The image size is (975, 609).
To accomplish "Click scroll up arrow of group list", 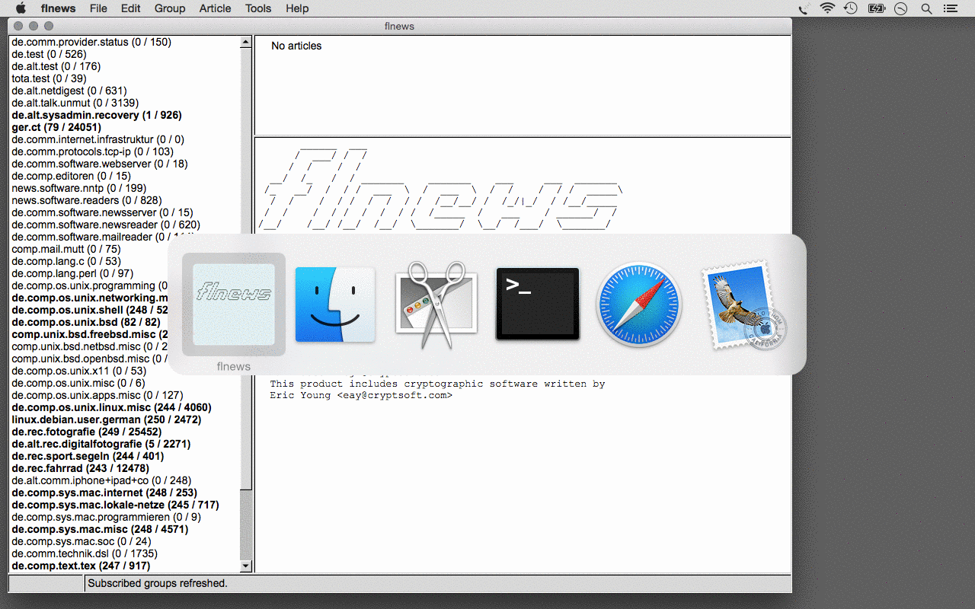I will [245, 43].
